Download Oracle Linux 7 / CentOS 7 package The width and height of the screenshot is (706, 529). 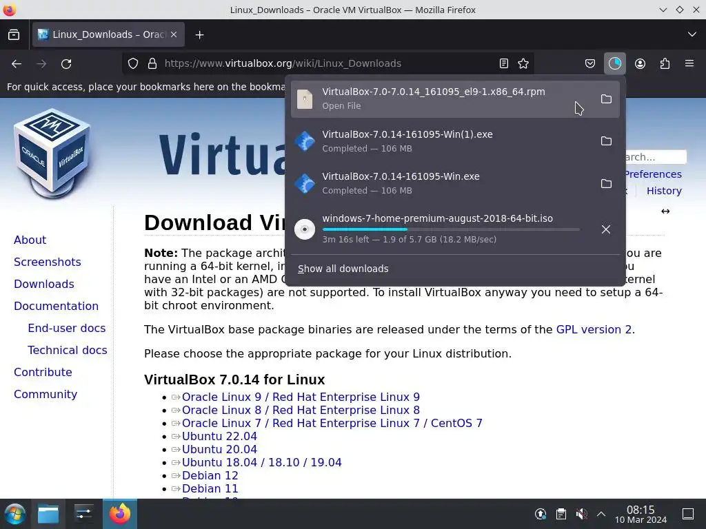[332, 423]
